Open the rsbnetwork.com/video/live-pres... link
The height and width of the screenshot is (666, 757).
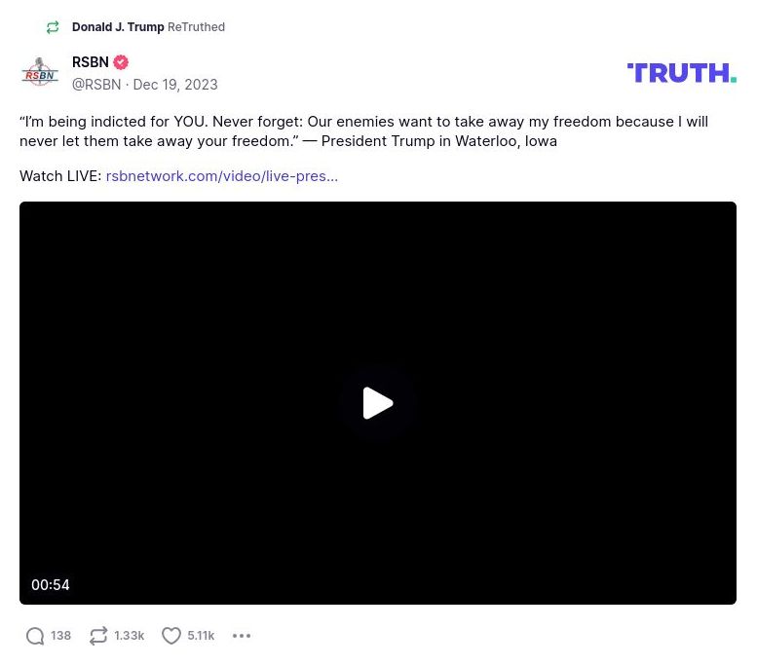(x=221, y=176)
